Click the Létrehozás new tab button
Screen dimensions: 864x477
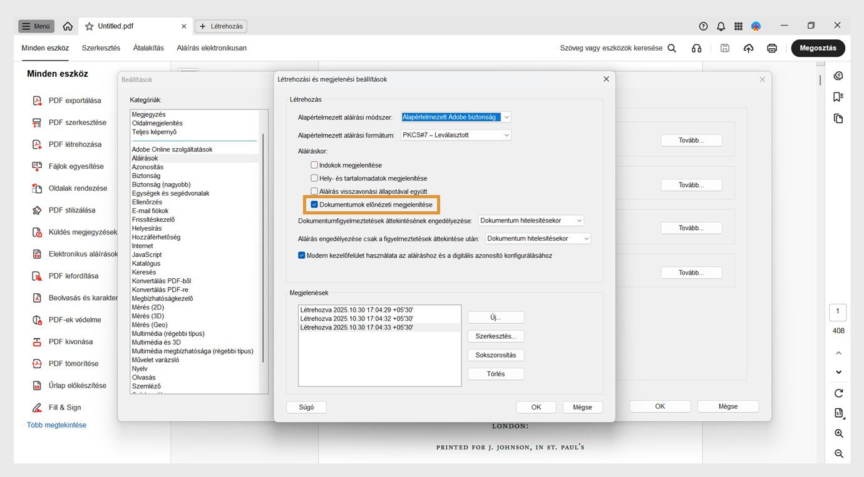coord(221,26)
